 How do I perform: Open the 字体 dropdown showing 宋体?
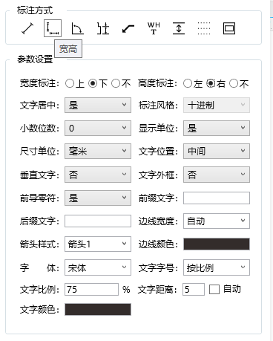[x=98, y=267]
